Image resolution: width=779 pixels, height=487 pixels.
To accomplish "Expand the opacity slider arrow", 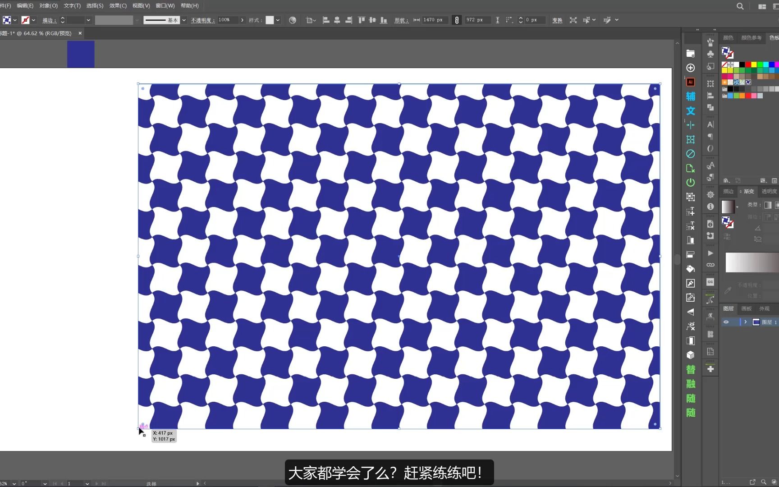I will [x=242, y=20].
